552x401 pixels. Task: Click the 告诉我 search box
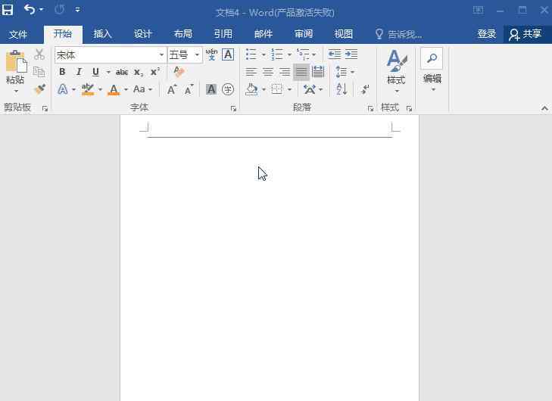click(x=399, y=34)
